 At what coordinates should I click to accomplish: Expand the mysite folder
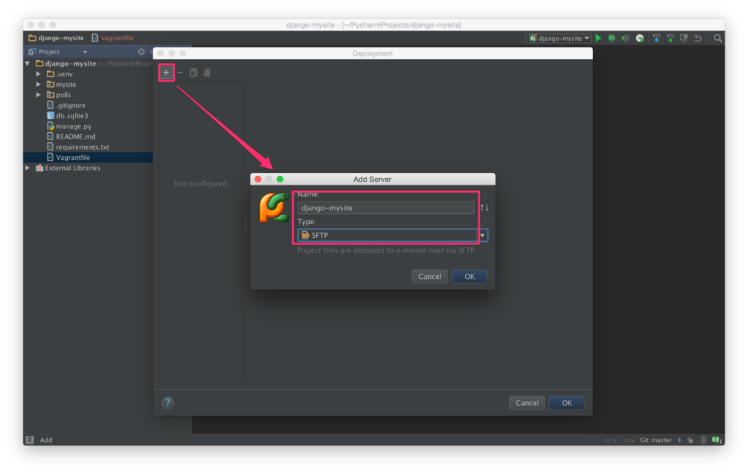tap(39, 85)
